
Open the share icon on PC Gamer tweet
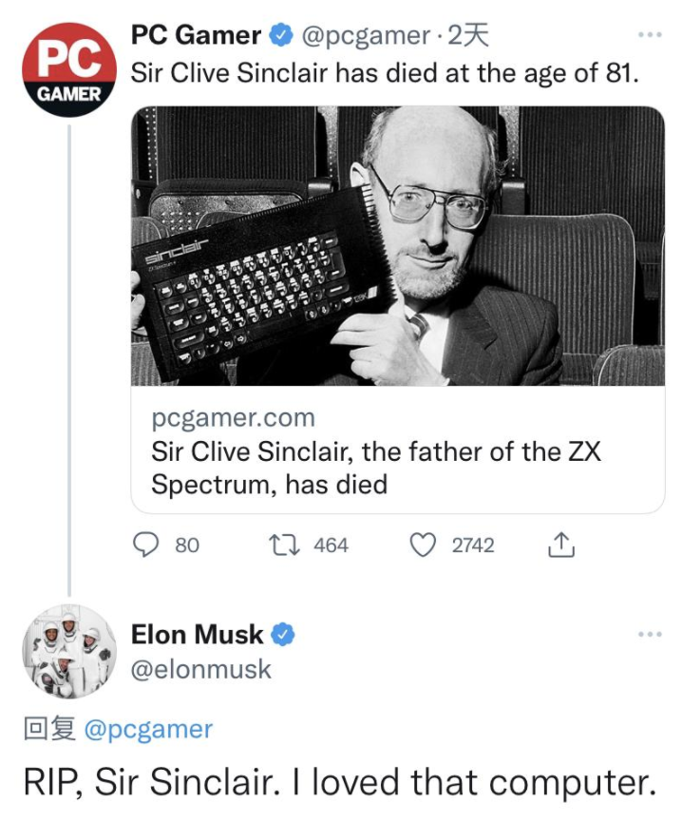[x=561, y=545]
